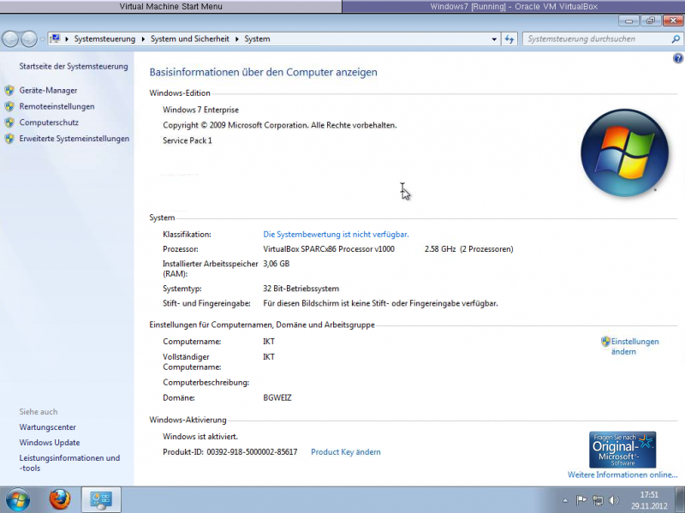Click the 2.58 GHz processor speed text
This screenshot has width=685, height=513.
440,249
